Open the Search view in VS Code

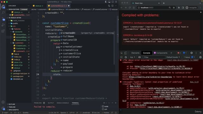pos(3,13)
